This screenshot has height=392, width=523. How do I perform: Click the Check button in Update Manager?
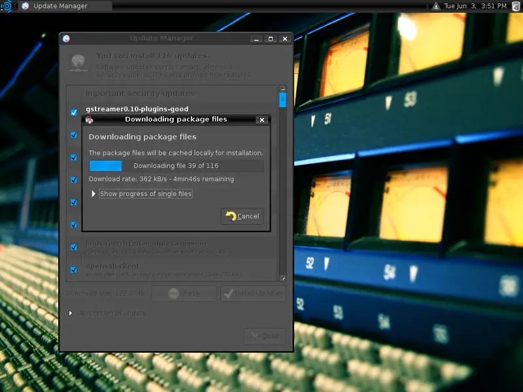(x=184, y=293)
